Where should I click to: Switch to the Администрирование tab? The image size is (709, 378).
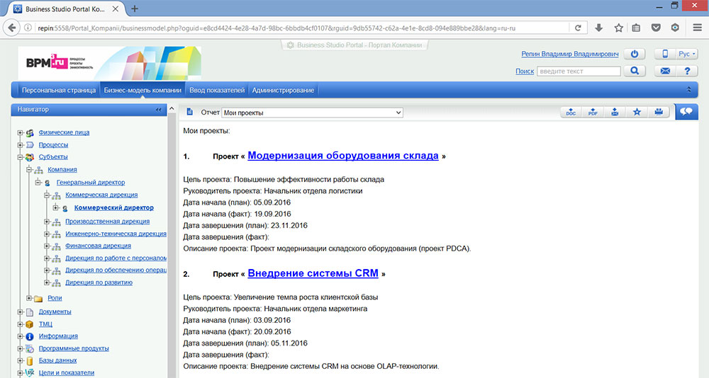point(283,91)
